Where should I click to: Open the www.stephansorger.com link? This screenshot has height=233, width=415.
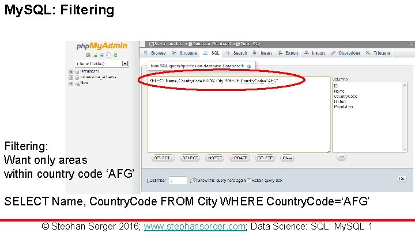pos(195,227)
